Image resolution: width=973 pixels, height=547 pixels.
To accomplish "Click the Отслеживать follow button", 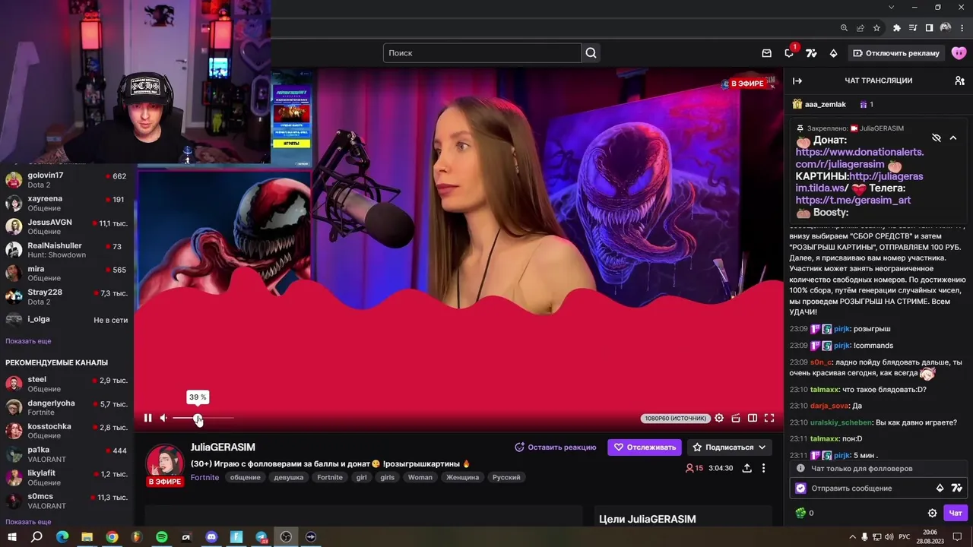I will (645, 447).
